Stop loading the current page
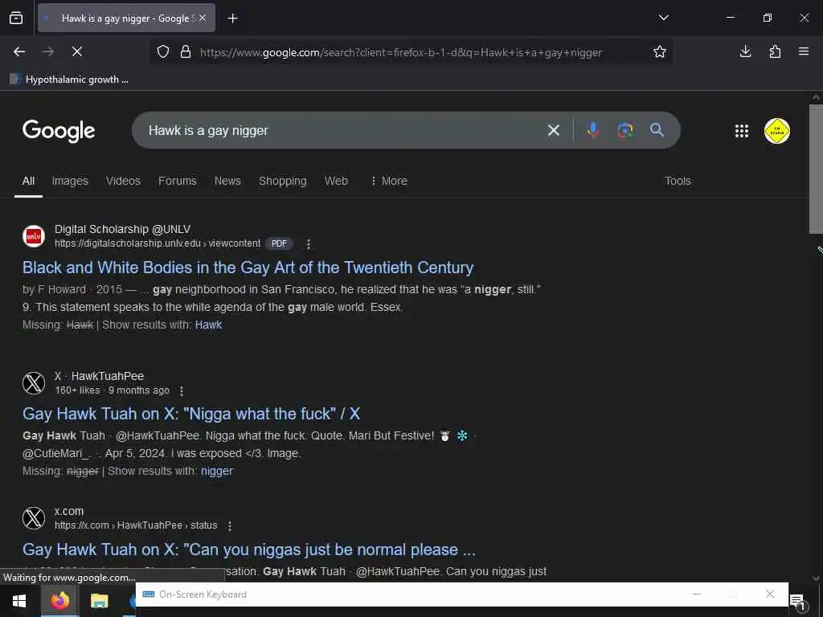This screenshot has height=617, width=823. coord(77,51)
